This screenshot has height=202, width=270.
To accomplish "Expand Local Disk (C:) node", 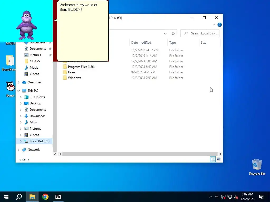I will point(21,141).
